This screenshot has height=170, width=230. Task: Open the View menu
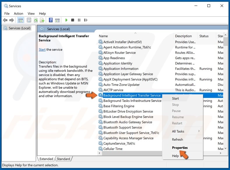pos(31,14)
